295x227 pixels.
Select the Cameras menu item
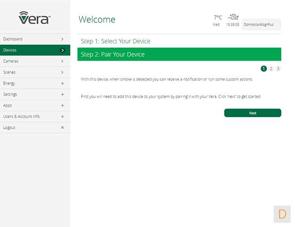pyautogui.click(x=11, y=61)
